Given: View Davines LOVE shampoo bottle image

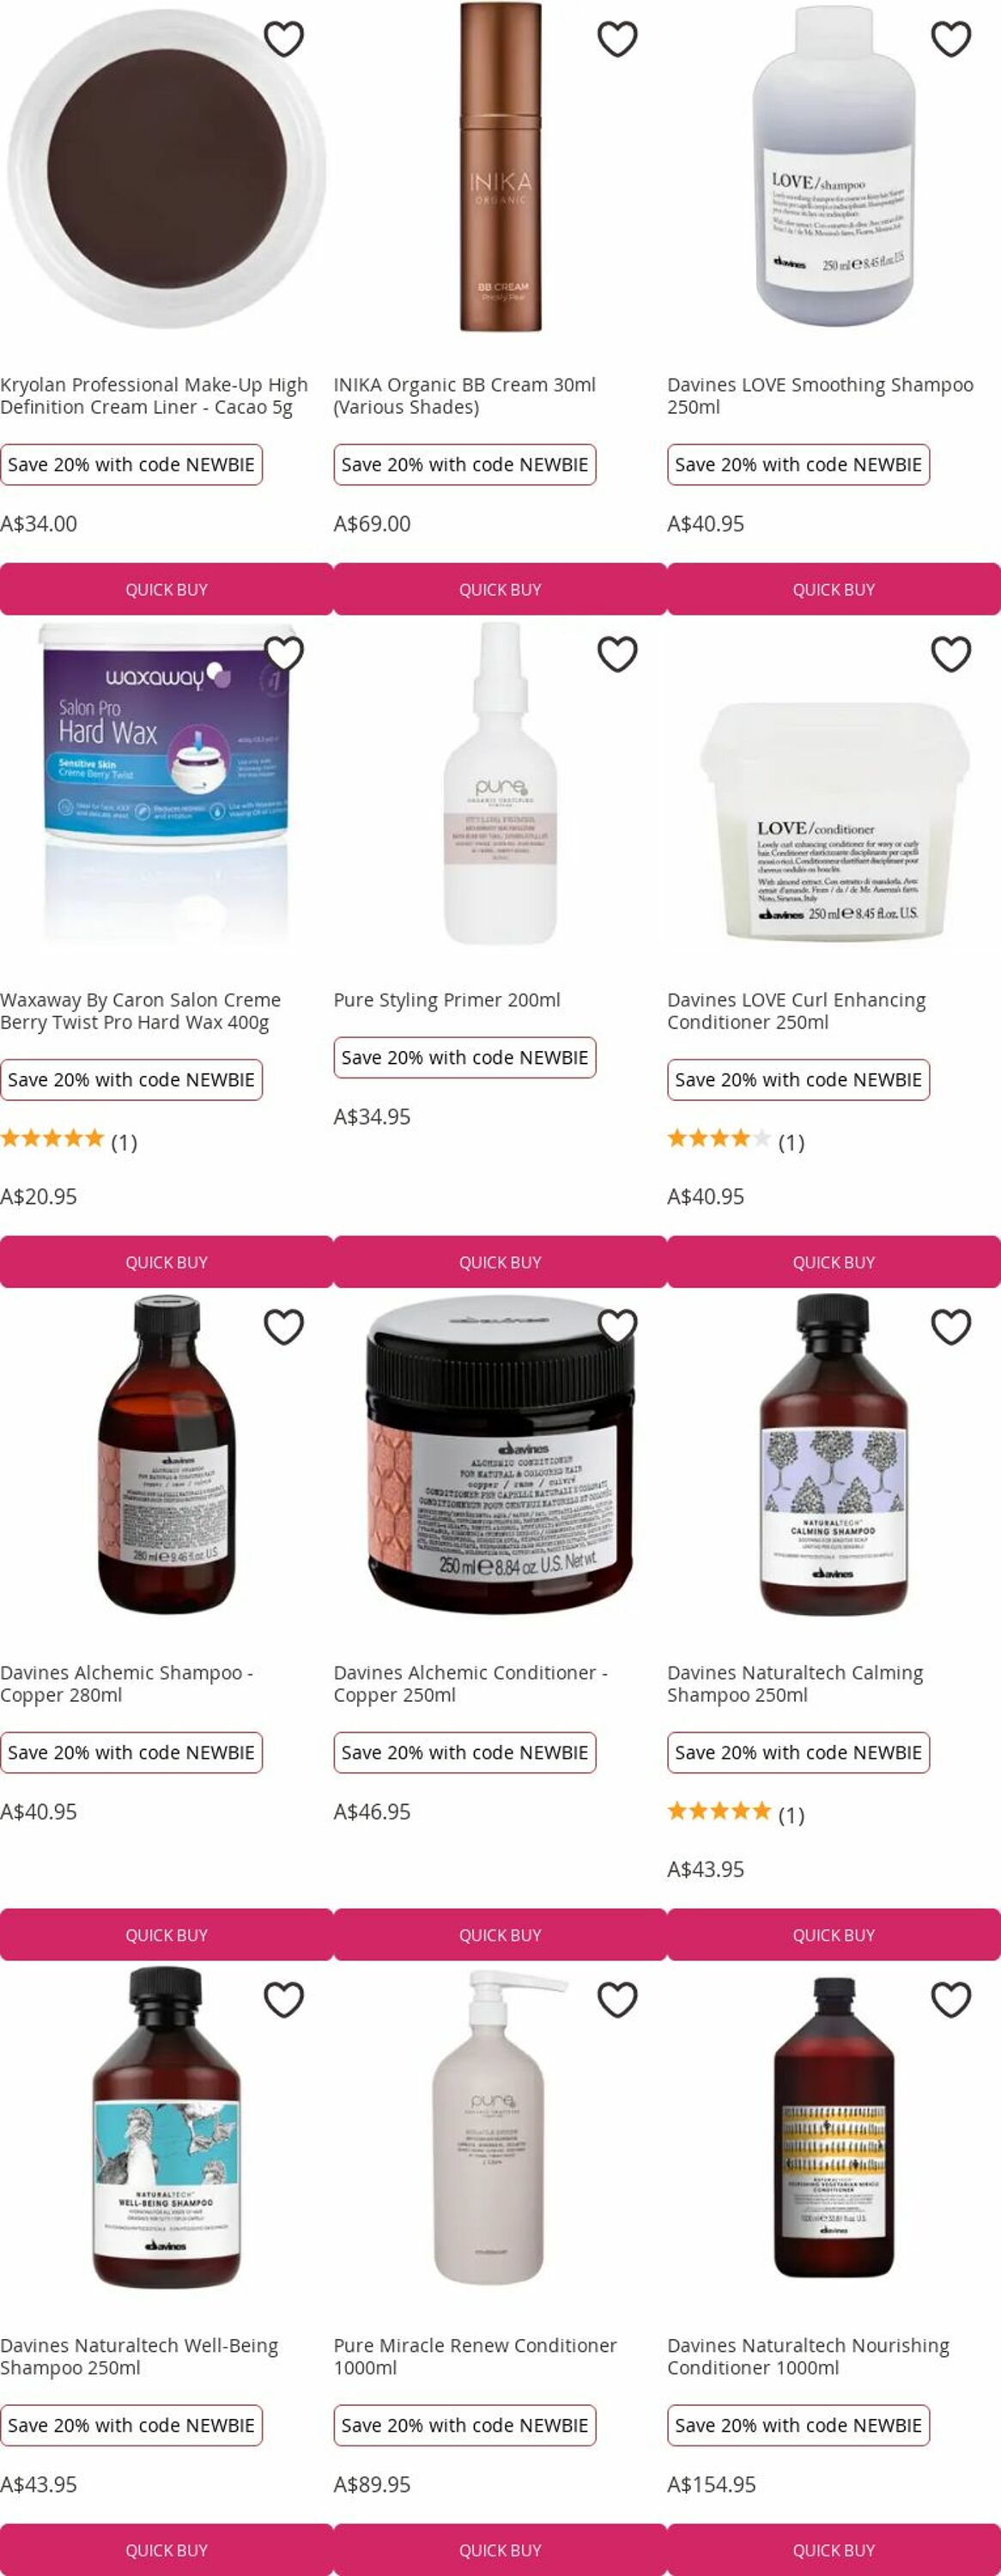Looking at the screenshot, I should pos(834,166).
